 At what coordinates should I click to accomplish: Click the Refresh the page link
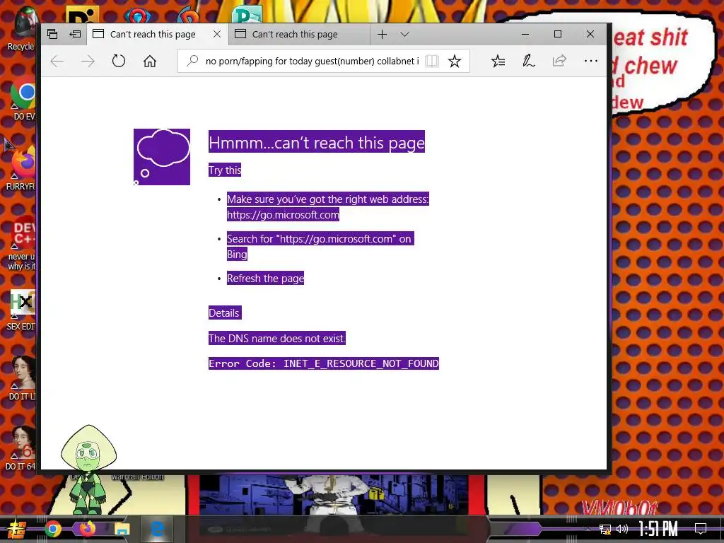pos(266,279)
